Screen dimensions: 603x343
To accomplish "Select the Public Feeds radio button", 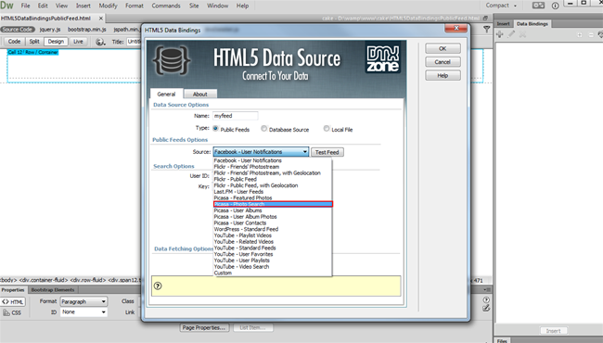I will click(216, 128).
